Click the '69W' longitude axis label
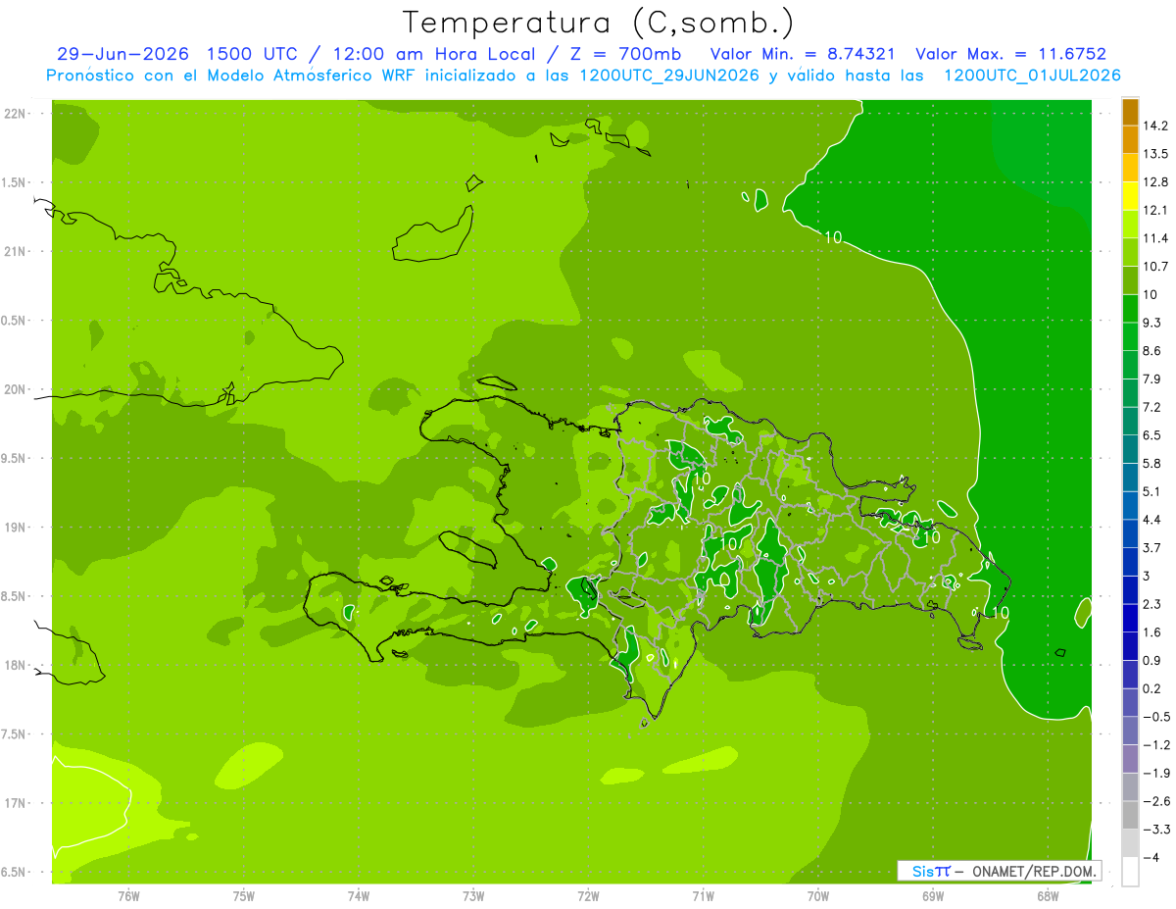 (x=933, y=896)
